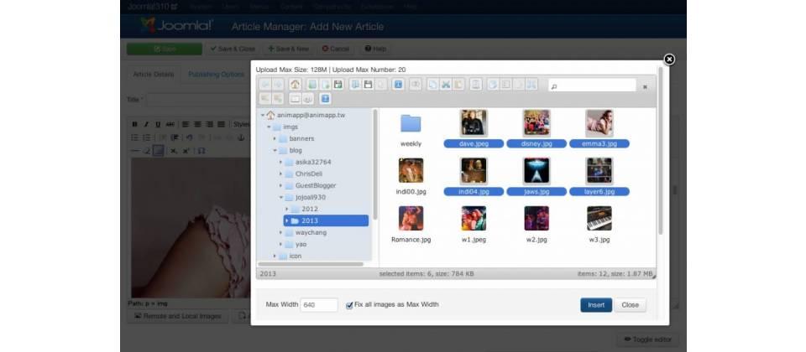Click the green floppy upload files icon
Viewport: 806px width, 352px height.
(338, 84)
